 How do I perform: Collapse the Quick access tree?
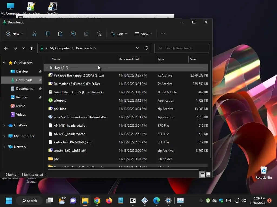(x=4, y=63)
